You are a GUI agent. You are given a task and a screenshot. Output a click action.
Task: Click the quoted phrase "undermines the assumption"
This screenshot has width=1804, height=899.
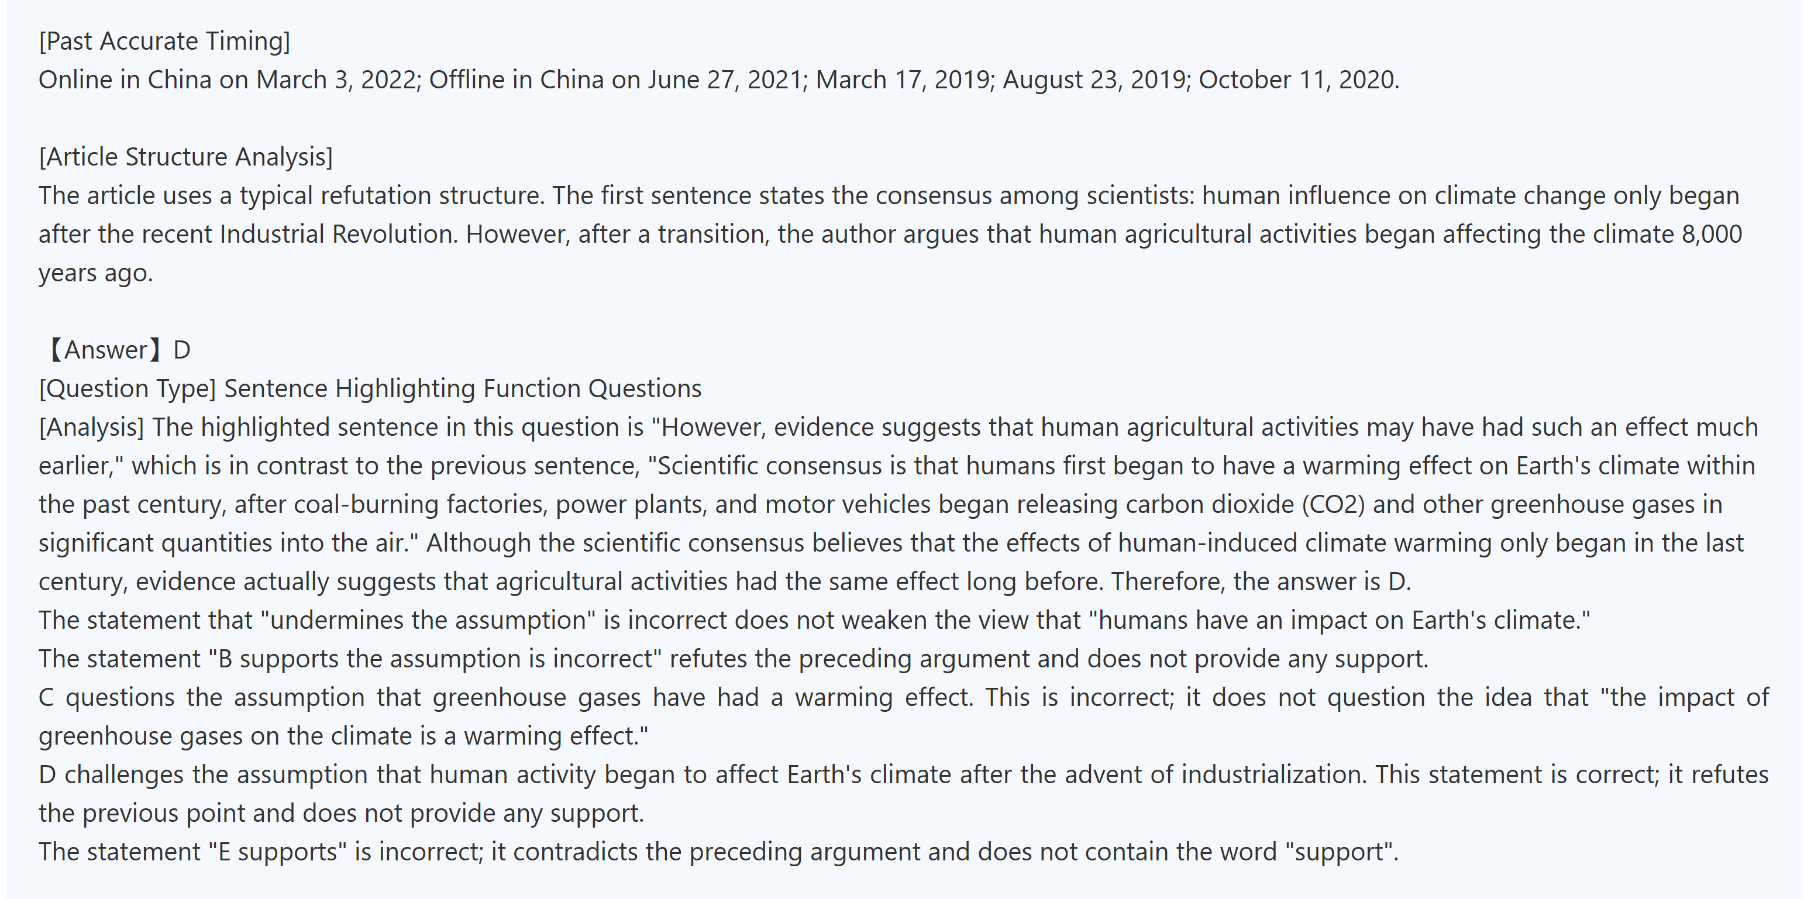[x=427, y=621]
